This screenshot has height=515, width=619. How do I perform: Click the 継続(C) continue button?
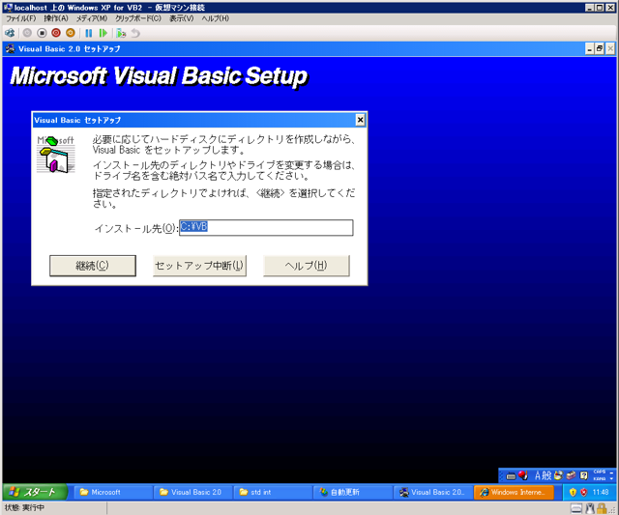point(93,266)
